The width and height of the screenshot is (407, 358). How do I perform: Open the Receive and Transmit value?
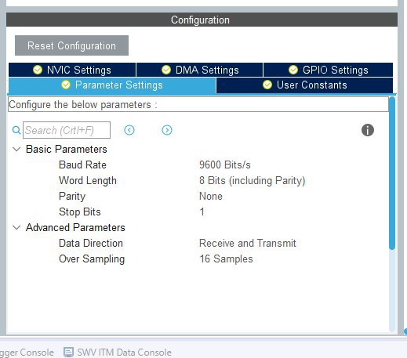[248, 244]
